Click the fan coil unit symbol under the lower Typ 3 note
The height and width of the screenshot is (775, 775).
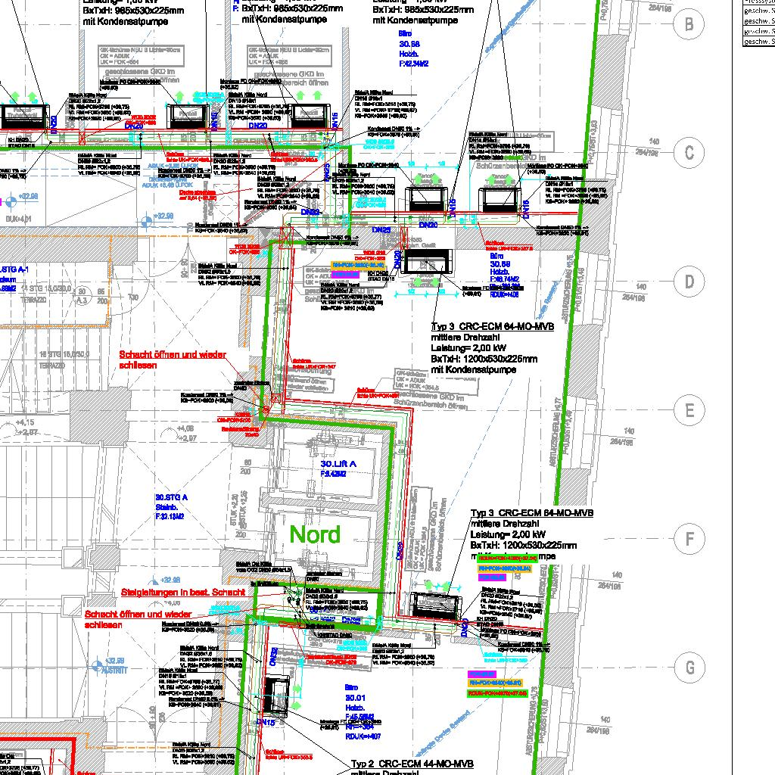437,606
